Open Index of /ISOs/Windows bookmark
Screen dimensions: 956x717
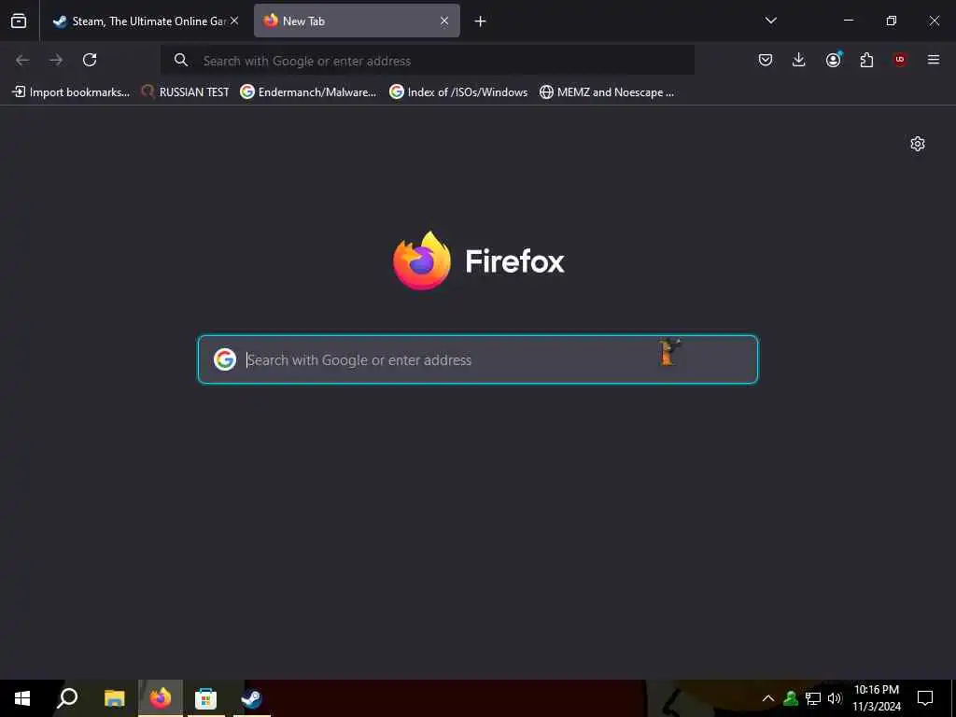click(x=458, y=92)
